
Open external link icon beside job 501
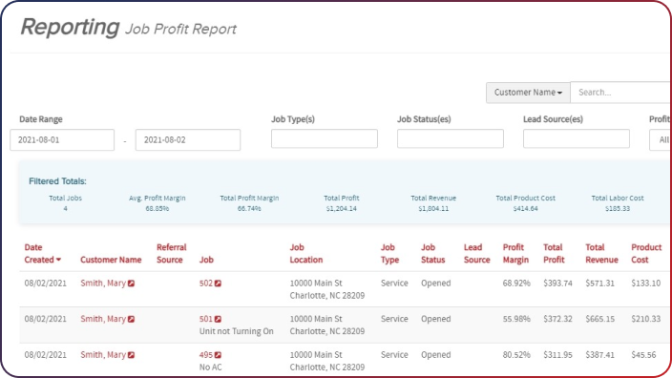(x=218, y=319)
